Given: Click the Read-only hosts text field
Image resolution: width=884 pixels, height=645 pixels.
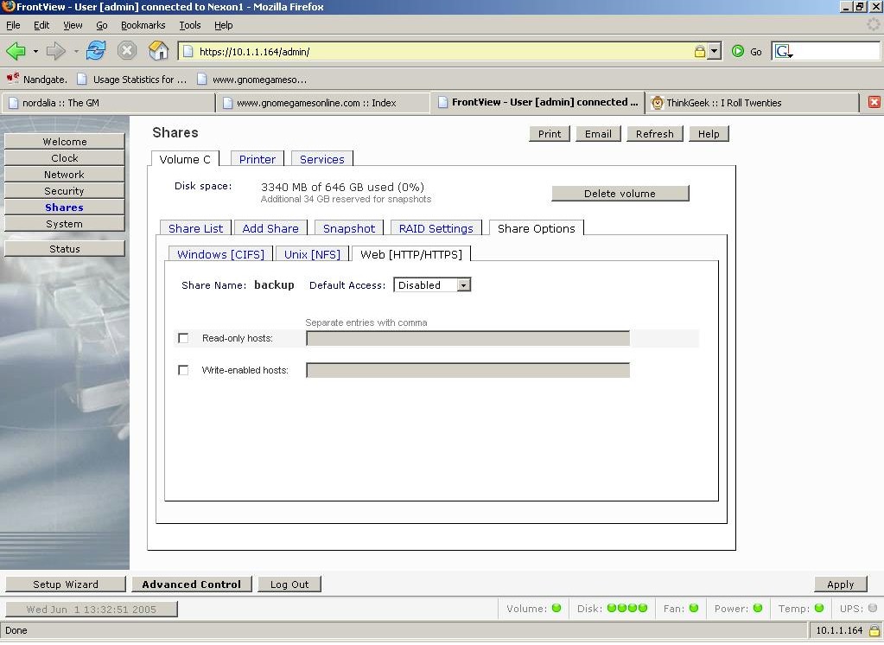Looking at the screenshot, I should coord(467,338).
